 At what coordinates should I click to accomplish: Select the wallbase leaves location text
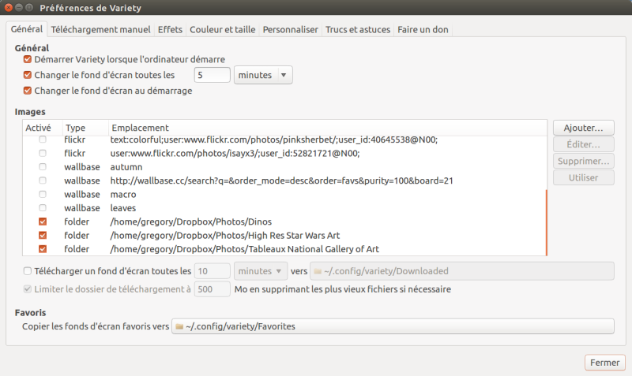[x=123, y=208]
